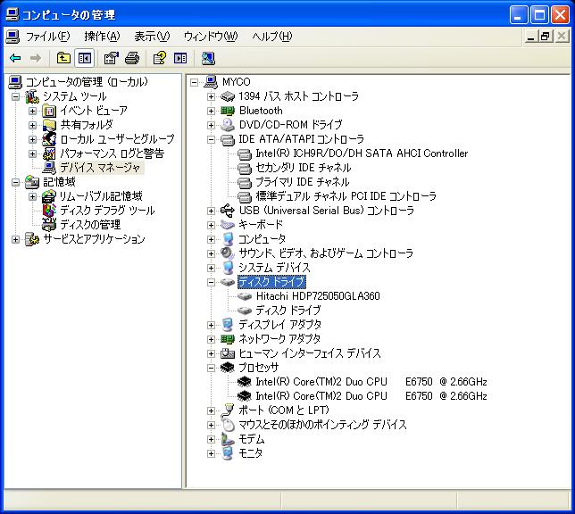The width and height of the screenshot is (575, 514).
Task: Select ヒューマン インターフェイス デバイス
Action: (x=310, y=353)
